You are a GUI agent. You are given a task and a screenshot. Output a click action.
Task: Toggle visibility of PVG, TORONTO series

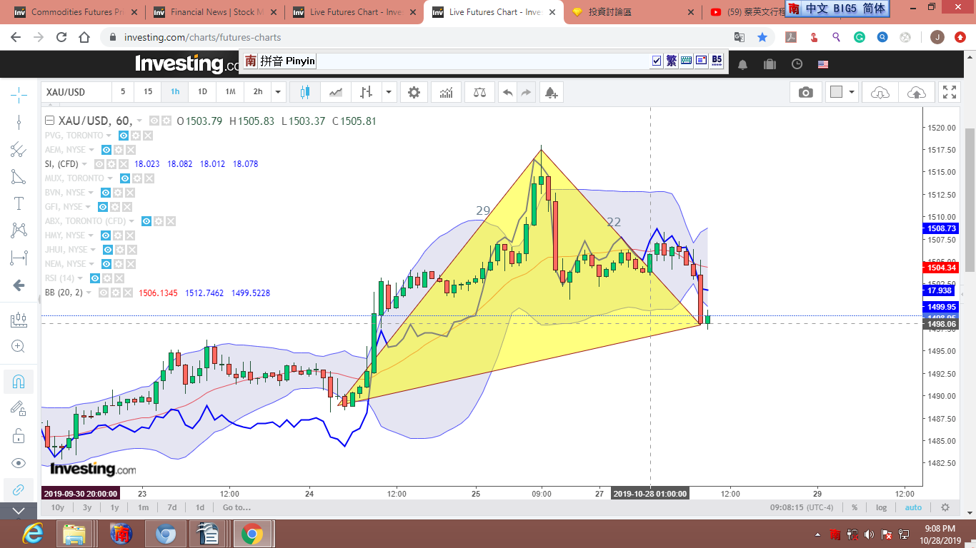[124, 136]
